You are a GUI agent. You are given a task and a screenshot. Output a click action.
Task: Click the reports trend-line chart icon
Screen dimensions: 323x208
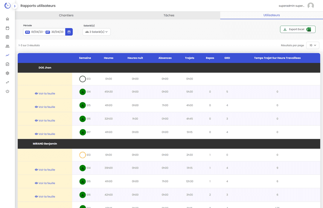7,55
